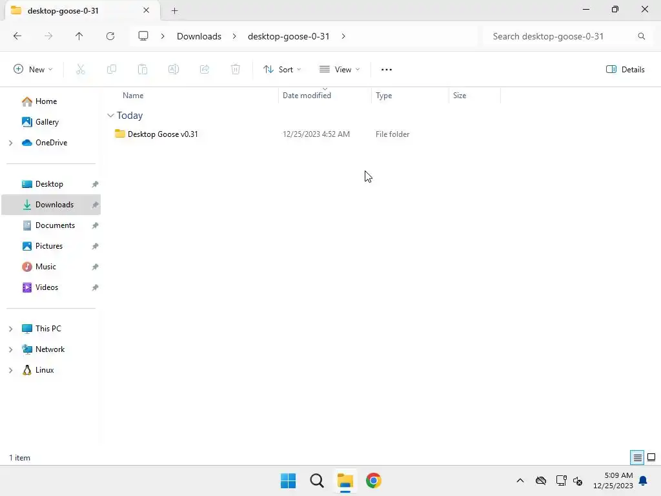This screenshot has width=661, height=496.
Task: Sort by Date modified column header
Action: point(307,96)
